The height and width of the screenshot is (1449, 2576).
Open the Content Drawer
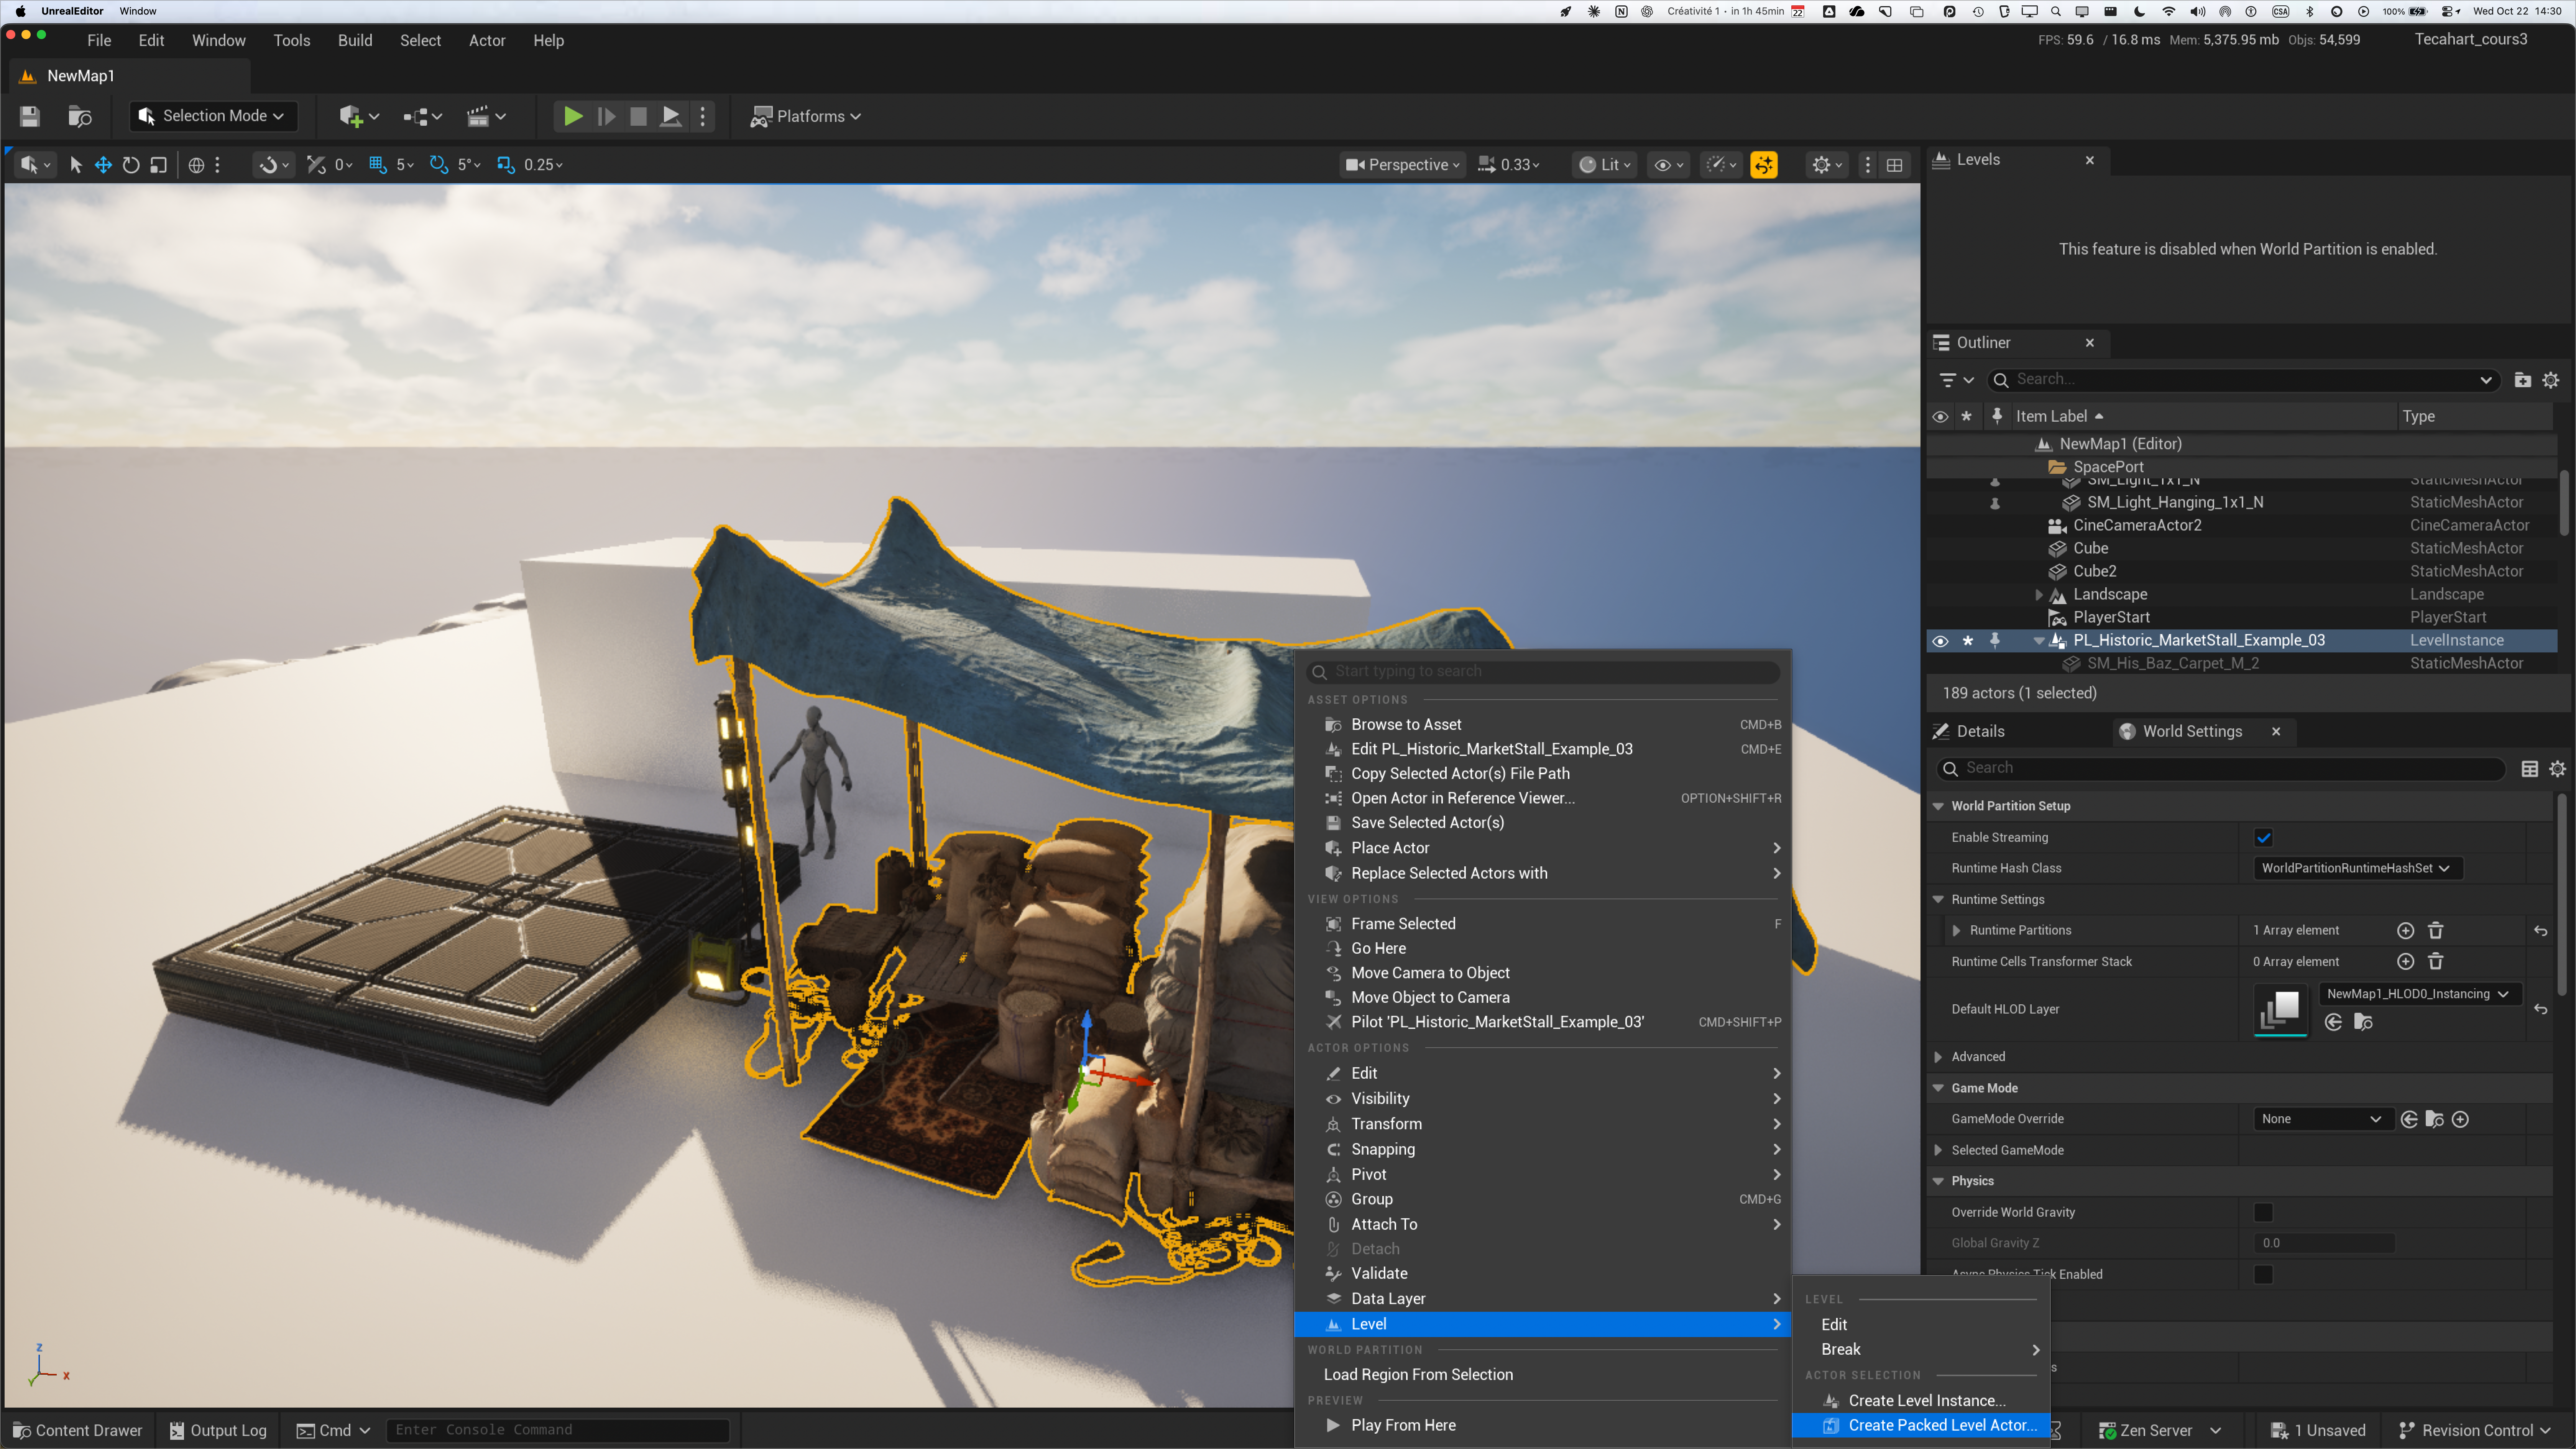tap(78, 1431)
